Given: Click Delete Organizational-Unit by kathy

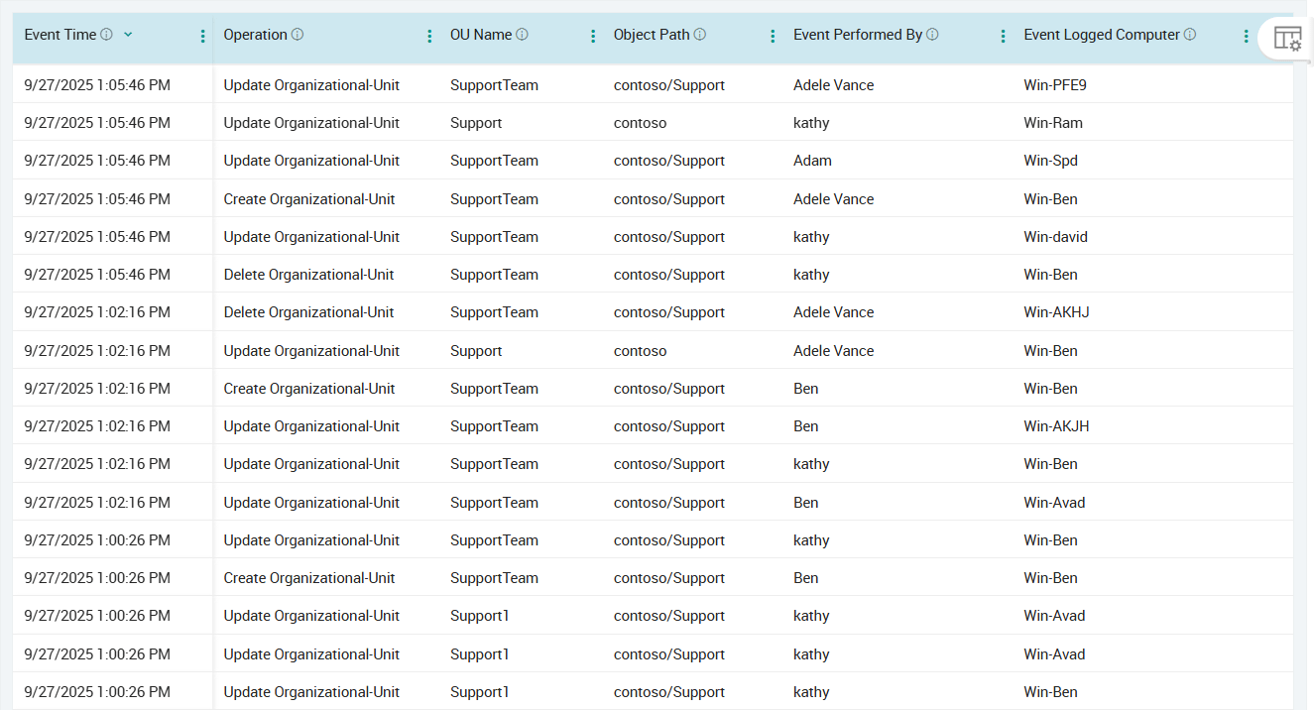Looking at the screenshot, I should click(x=308, y=275).
